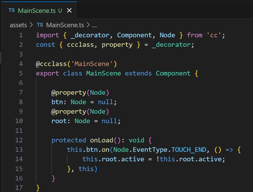This screenshot has height=192, width=253.
Task: Click the TS file icon in tab
Action: 11,10
